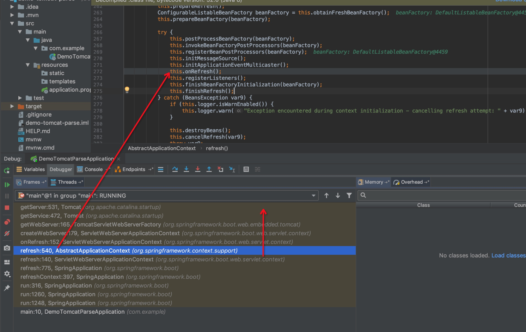
Task: Select the getServer:531 Tomcat frame
Action: tap(184, 207)
